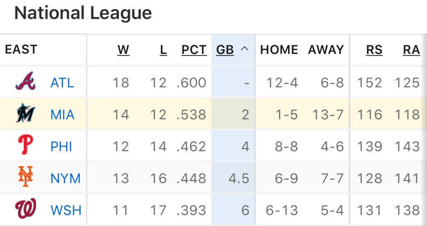This screenshot has height=226, width=427.
Task: Sort standings by RA column
Action: [x=411, y=50]
